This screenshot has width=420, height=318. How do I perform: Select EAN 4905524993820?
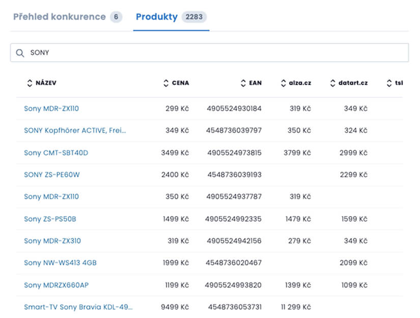click(x=233, y=285)
